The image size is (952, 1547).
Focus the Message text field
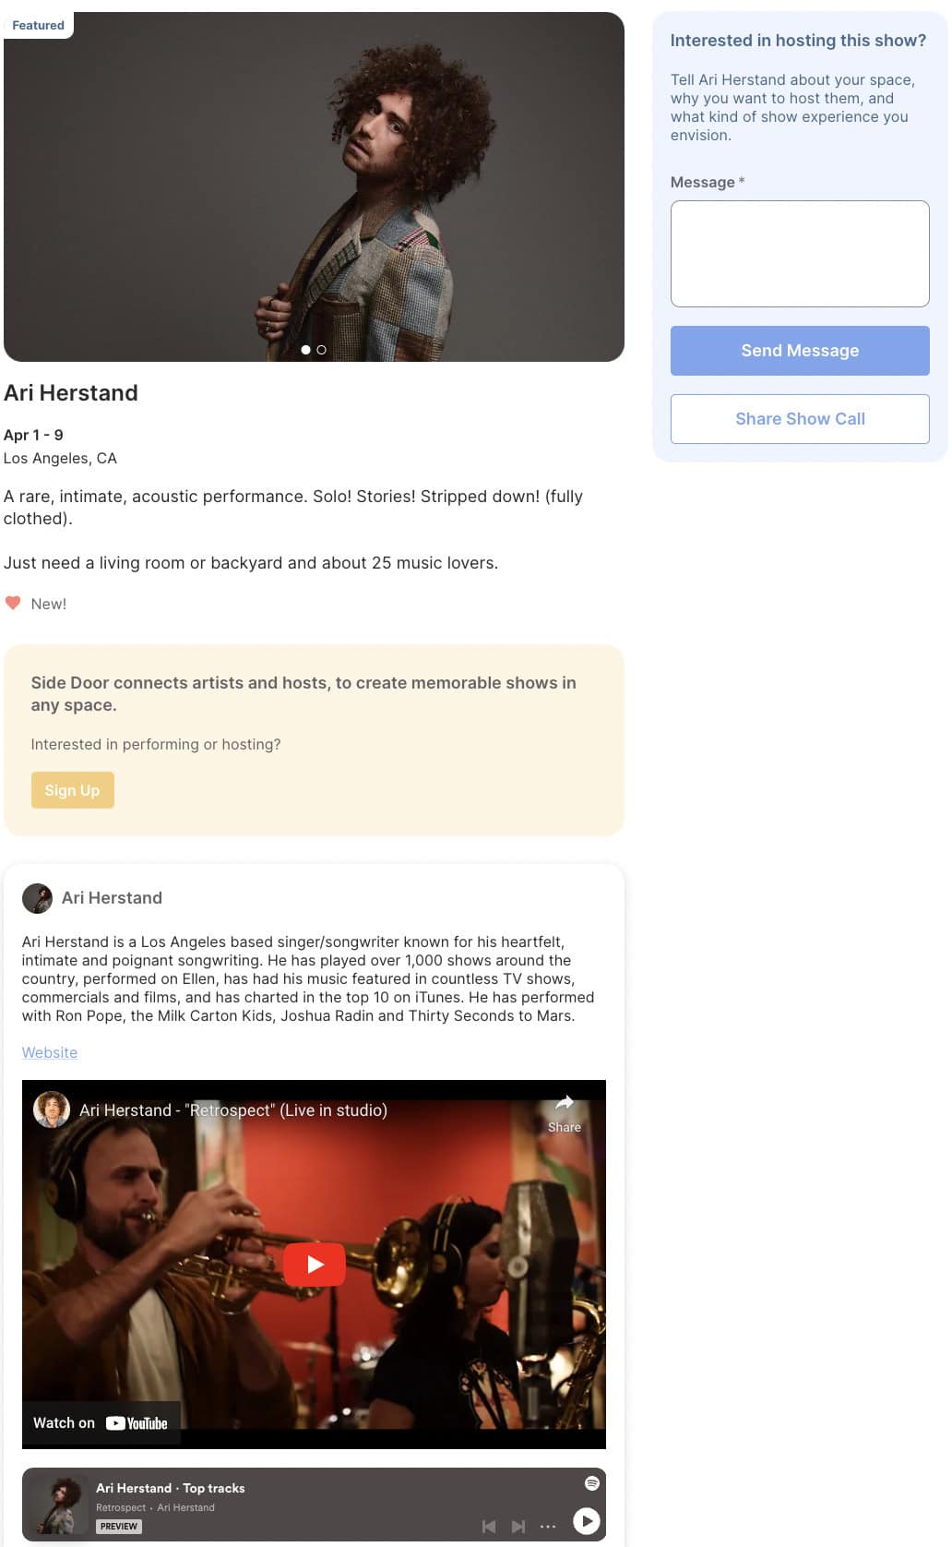pyautogui.click(x=800, y=254)
